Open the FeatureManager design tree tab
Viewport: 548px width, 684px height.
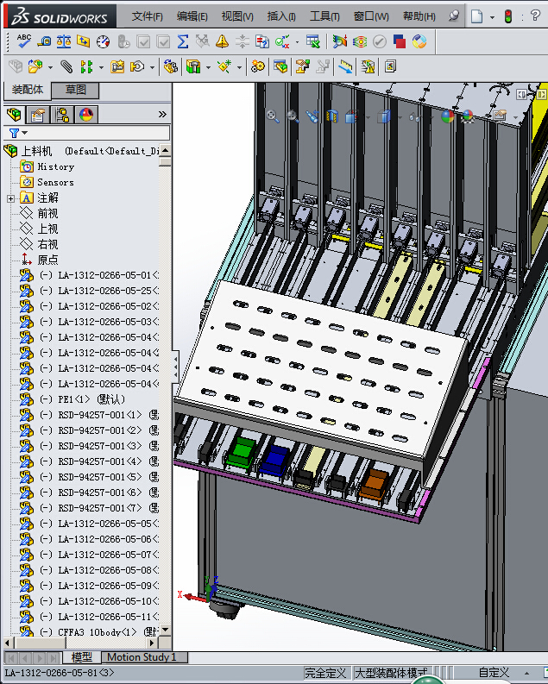tap(15, 115)
